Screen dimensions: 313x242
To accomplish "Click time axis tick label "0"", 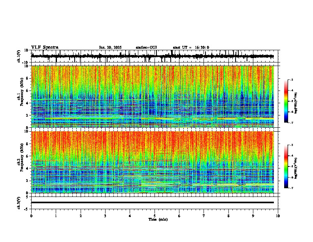I will (x=31, y=216).
